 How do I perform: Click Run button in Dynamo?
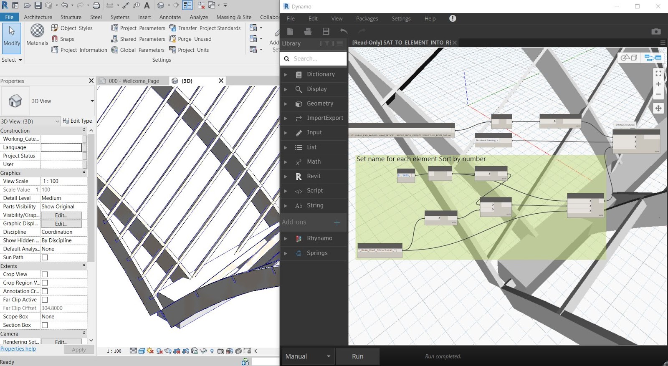(358, 356)
